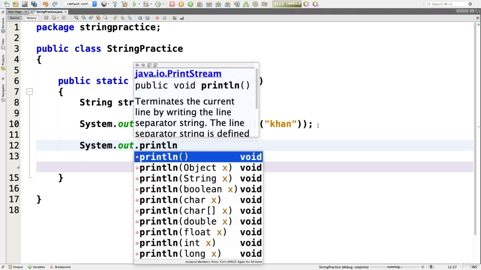Switch to the History view
Image resolution: width=481 pixels, height=270 pixels.
[31, 18]
